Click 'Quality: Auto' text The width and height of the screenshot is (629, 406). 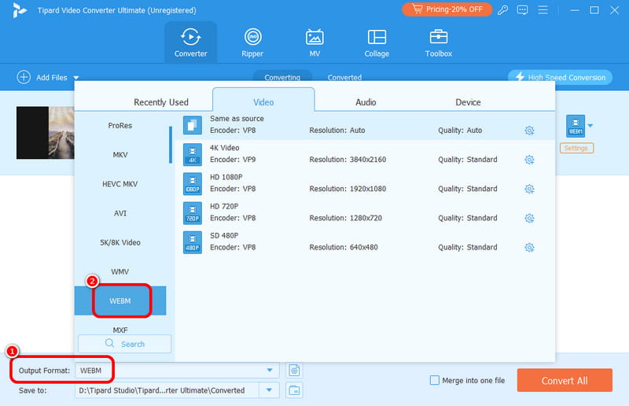(x=460, y=130)
